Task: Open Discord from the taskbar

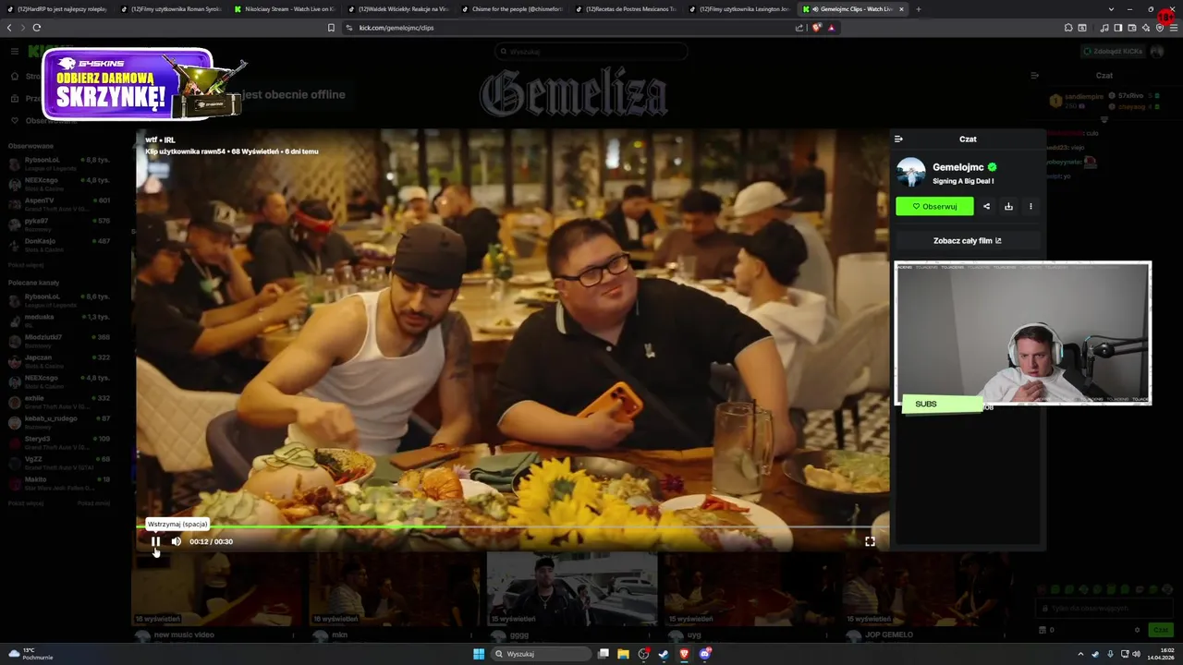Action: [x=705, y=654]
